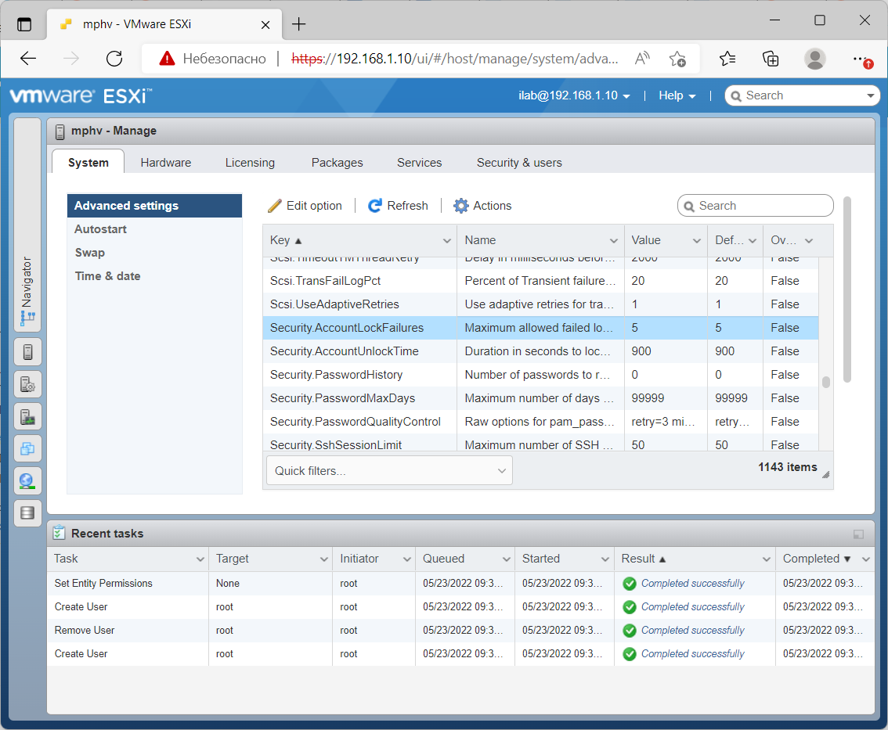Open Networking from the sidebar globe icon
The height and width of the screenshot is (730, 888).
click(27, 480)
